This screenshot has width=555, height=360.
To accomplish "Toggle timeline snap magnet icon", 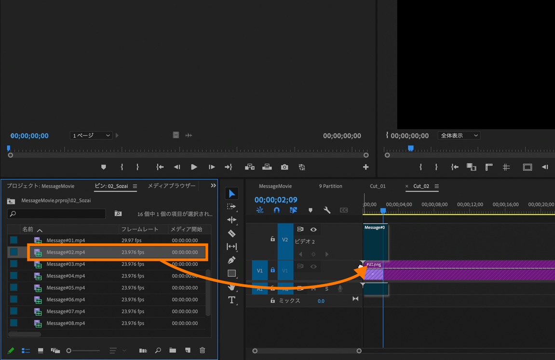I will coord(276,210).
